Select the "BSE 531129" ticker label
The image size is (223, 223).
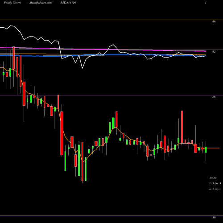coord(68,3)
